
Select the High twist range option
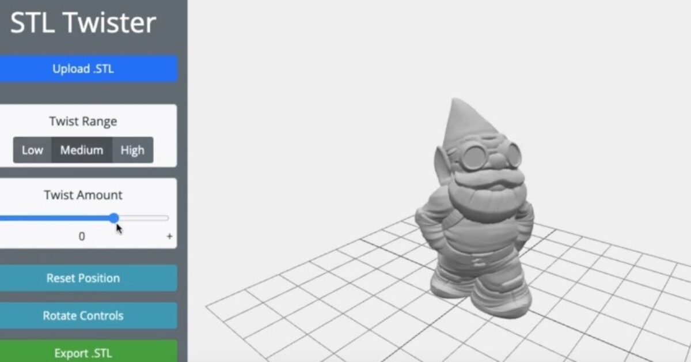pyautogui.click(x=133, y=150)
